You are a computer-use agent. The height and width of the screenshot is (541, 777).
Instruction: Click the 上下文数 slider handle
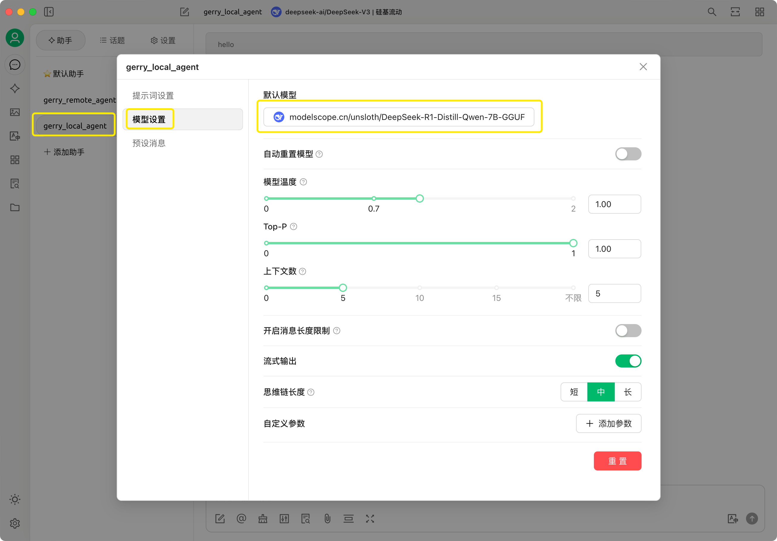pyautogui.click(x=343, y=287)
